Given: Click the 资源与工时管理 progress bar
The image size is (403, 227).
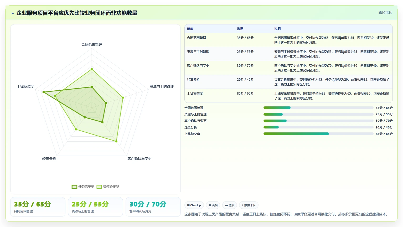Looking at the screenshot, I should [x=318, y=114].
